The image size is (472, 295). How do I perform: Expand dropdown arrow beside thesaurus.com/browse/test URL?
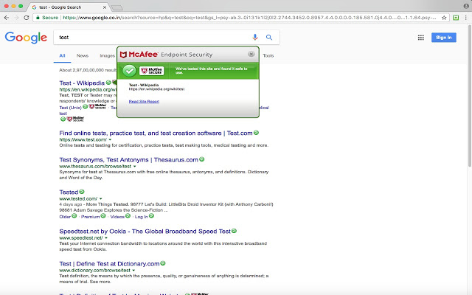(x=134, y=167)
